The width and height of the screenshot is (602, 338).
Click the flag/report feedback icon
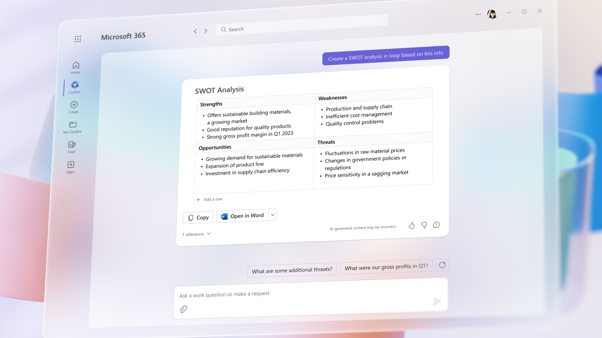tap(436, 224)
